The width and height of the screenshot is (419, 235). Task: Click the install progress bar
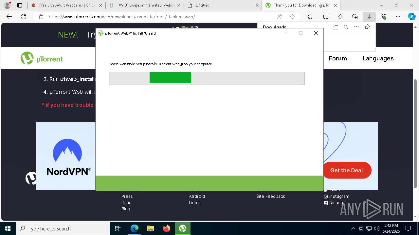click(x=207, y=78)
